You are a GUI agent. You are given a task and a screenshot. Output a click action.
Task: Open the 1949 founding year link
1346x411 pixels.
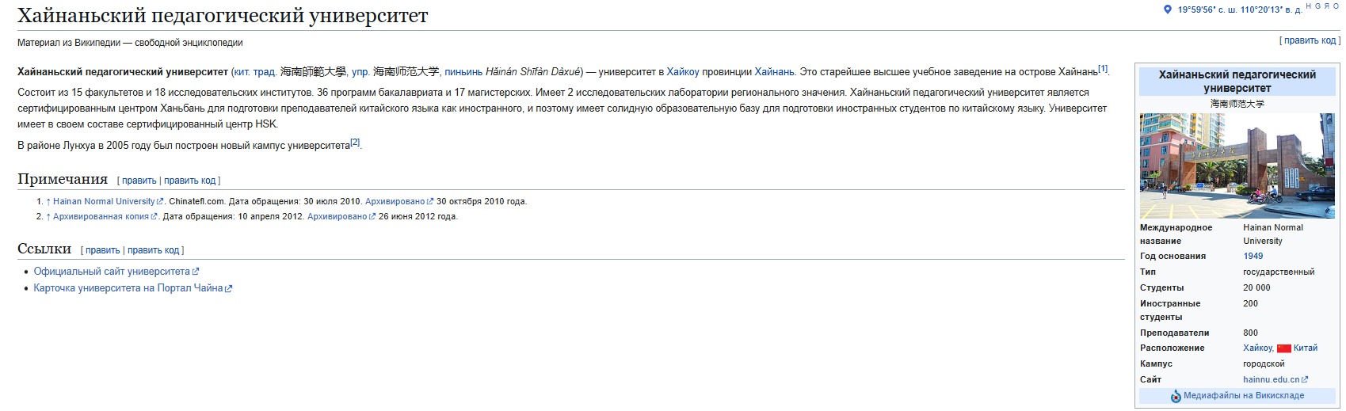(x=1253, y=257)
